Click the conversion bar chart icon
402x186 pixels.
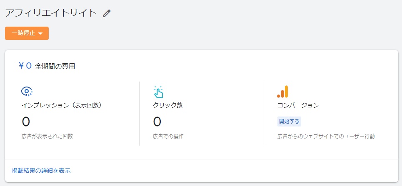coord(282,92)
